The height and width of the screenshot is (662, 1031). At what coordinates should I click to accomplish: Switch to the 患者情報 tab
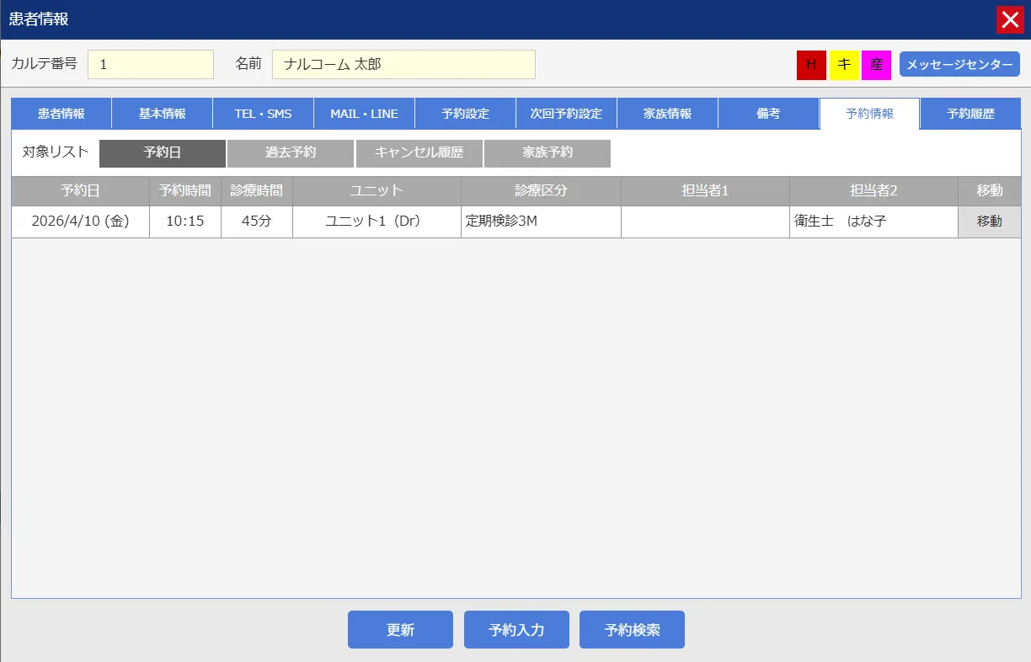pyautogui.click(x=61, y=114)
